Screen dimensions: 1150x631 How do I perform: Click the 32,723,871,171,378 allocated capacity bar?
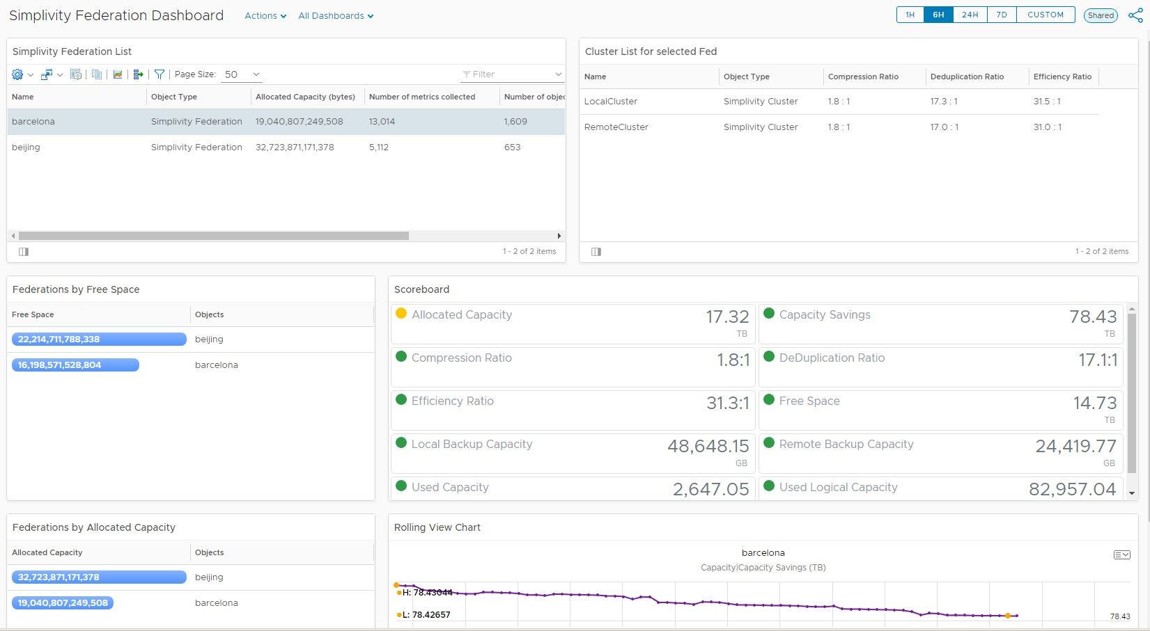coord(99,577)
